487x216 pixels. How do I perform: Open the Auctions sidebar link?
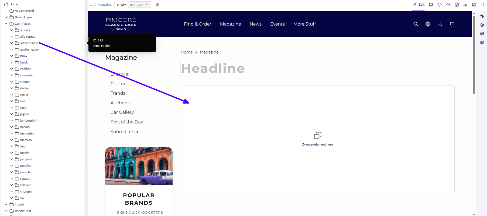(x=120, y=103)
